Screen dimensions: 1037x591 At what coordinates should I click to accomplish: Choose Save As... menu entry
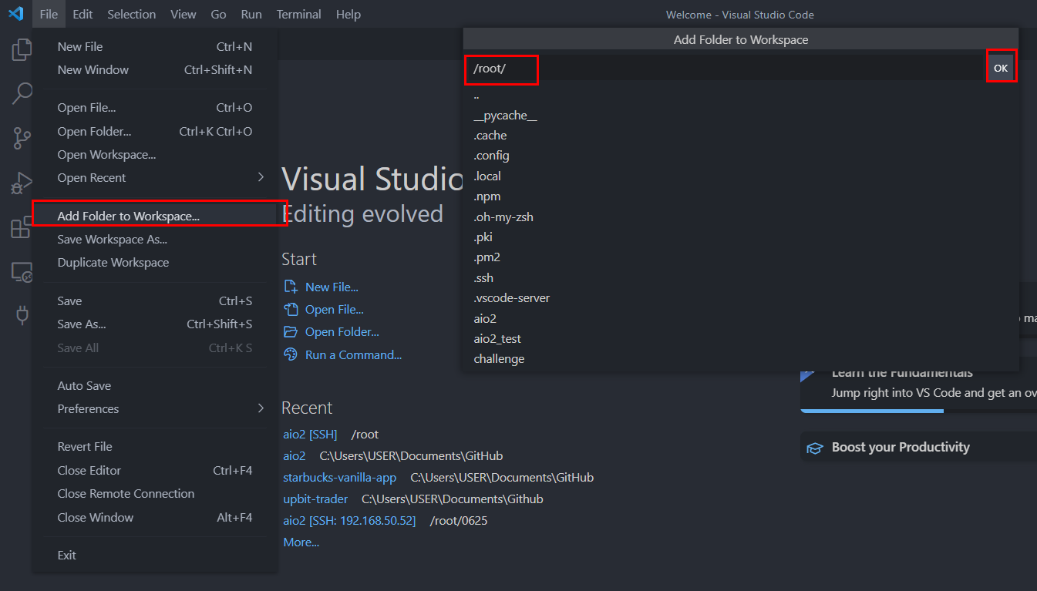(155, 324)
